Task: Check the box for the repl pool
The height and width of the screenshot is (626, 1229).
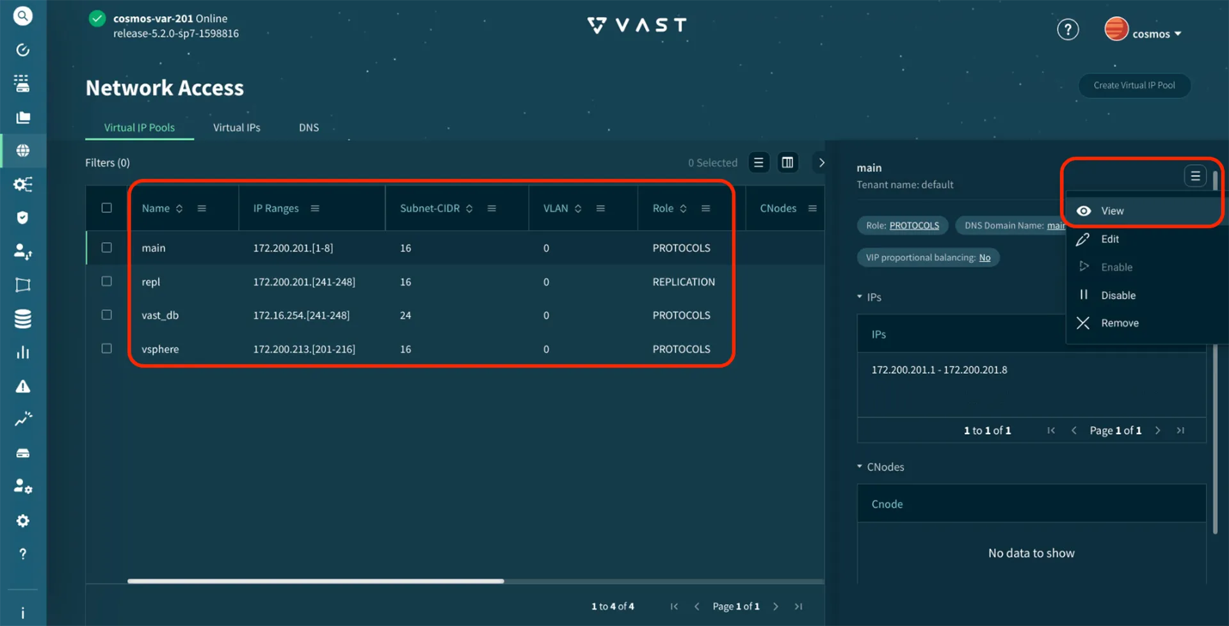Action: click(x=107, y=281)
